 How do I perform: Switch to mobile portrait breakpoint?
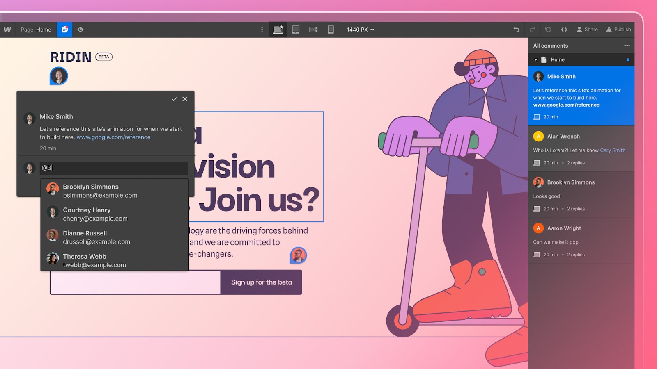pos(331,30)
